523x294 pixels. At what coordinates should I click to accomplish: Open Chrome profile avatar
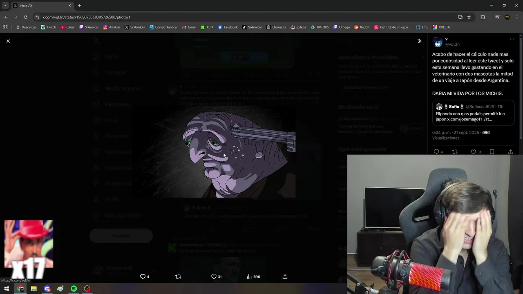click(507, 17)
